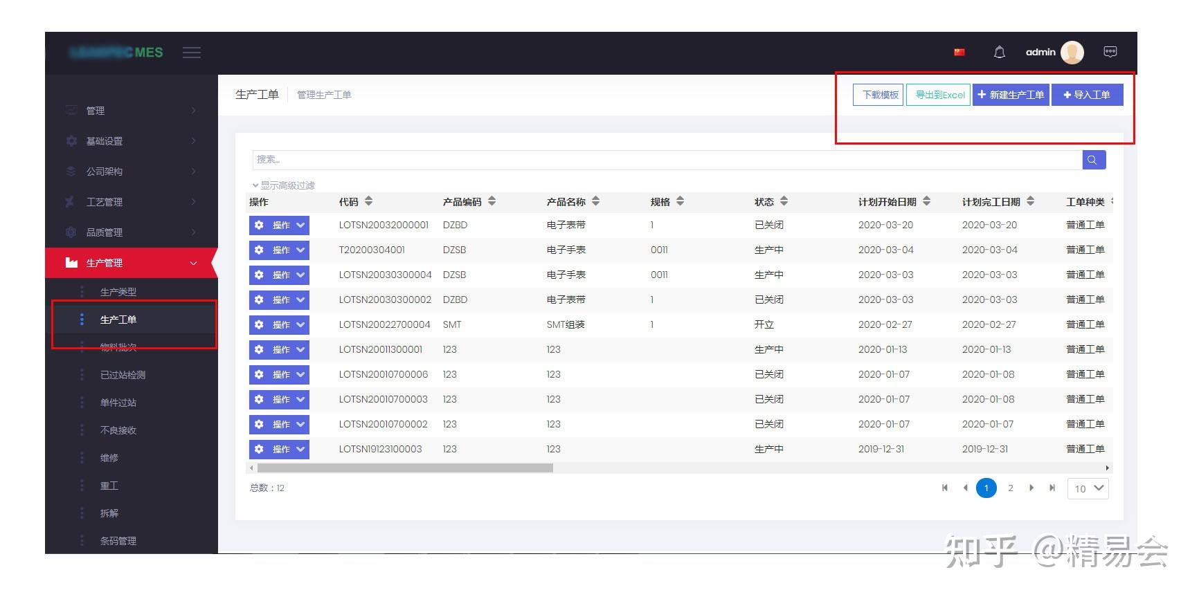Click the China flag language icon
The height and width of the screenshot is (599, 1199).
959,52
